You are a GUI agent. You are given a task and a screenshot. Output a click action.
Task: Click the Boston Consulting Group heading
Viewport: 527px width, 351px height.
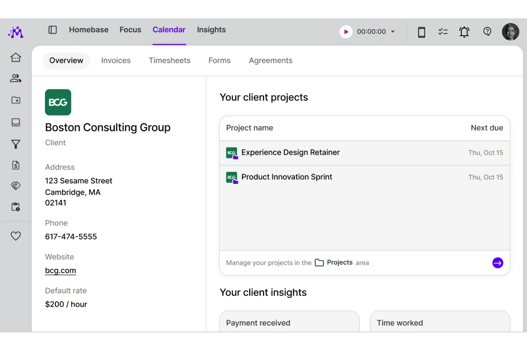[x=108, y=127]
